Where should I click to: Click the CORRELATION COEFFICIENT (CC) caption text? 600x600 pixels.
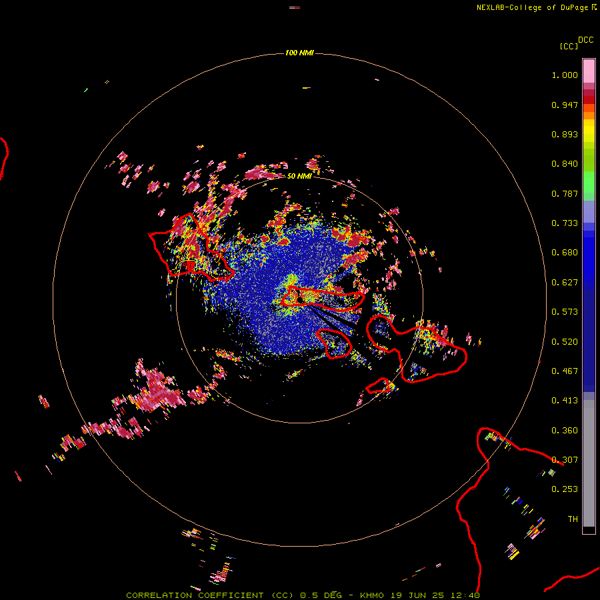[x=210, y=595]
